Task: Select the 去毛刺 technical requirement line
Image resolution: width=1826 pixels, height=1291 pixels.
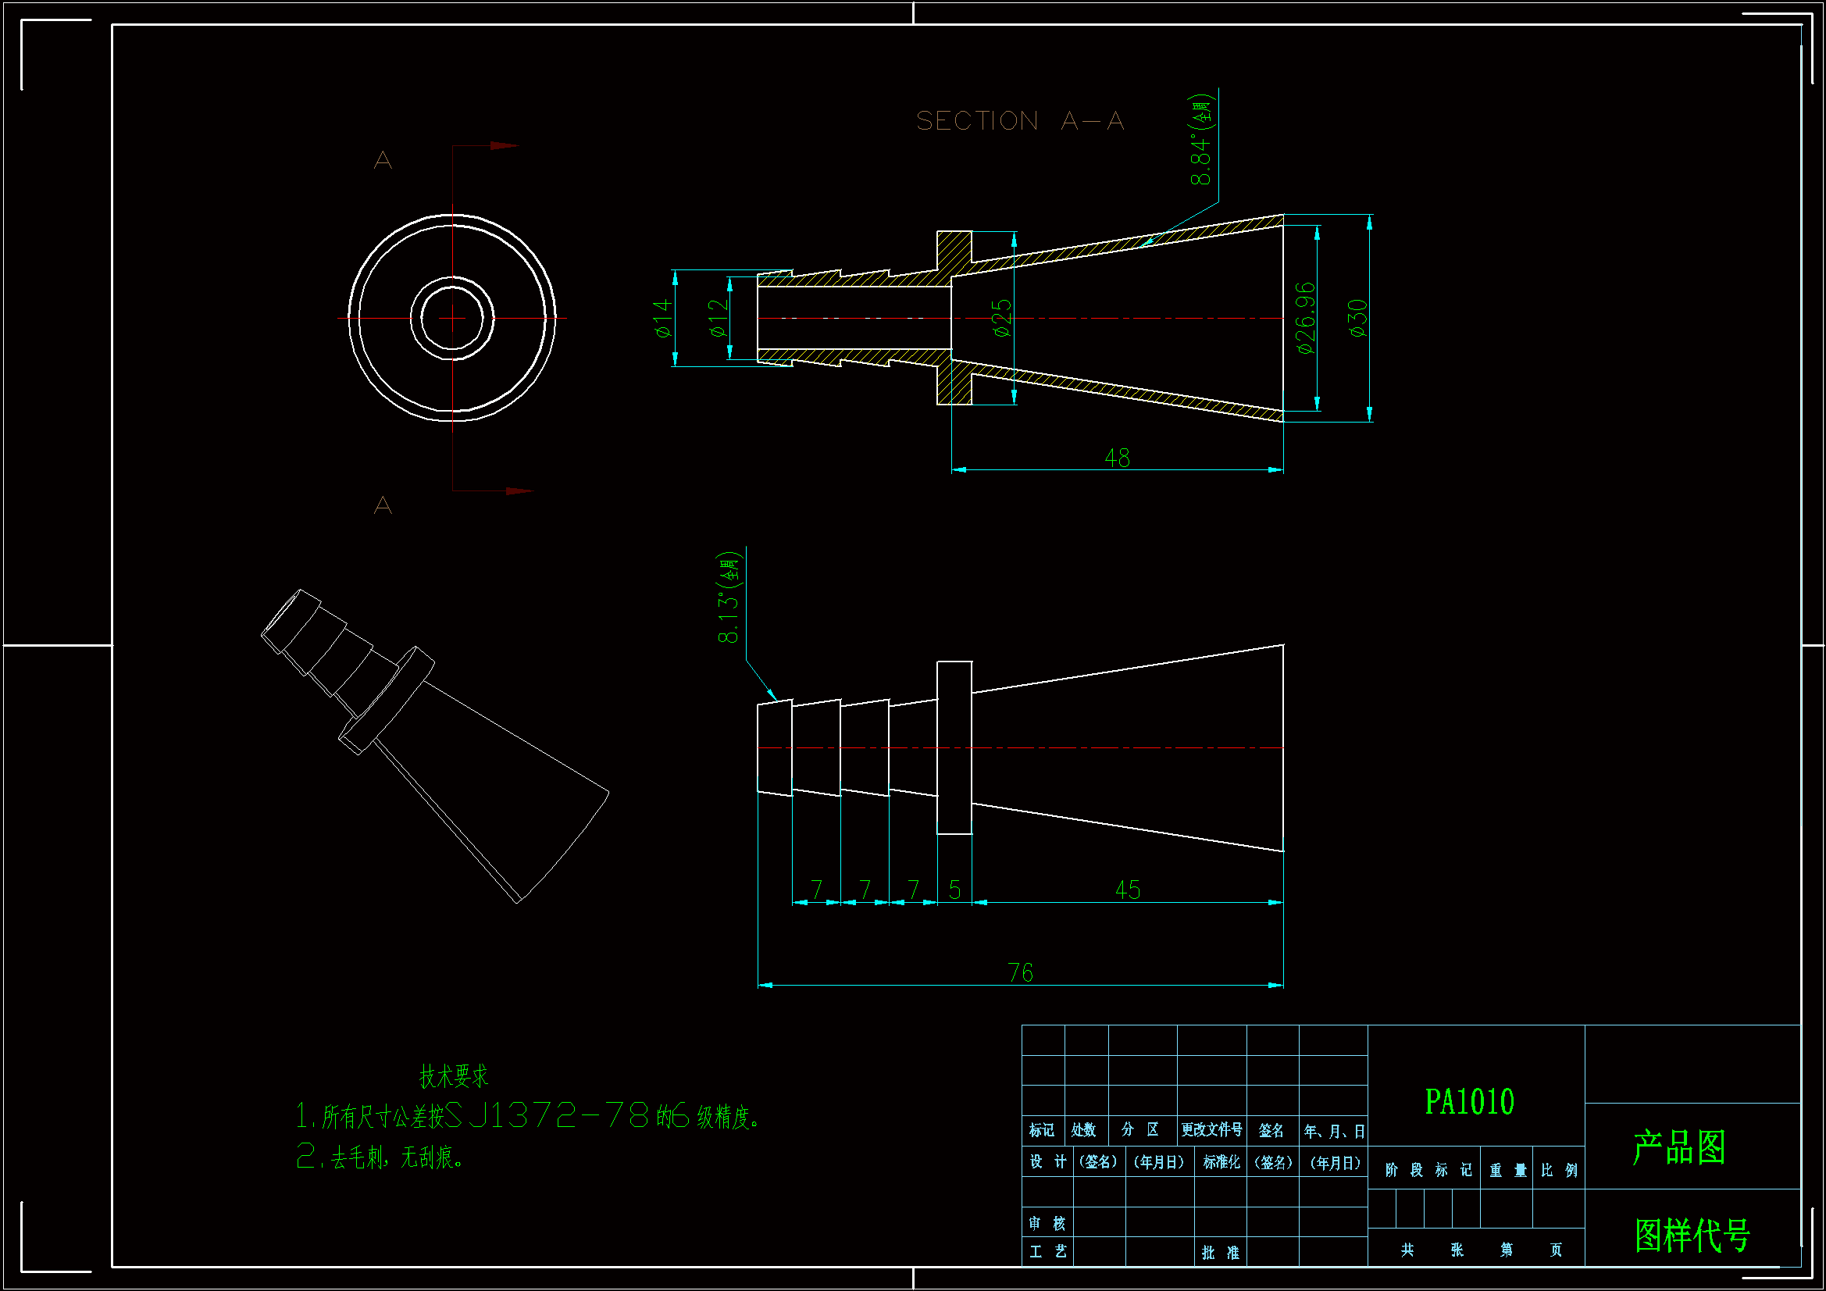Action: (x=380, y=1157)
